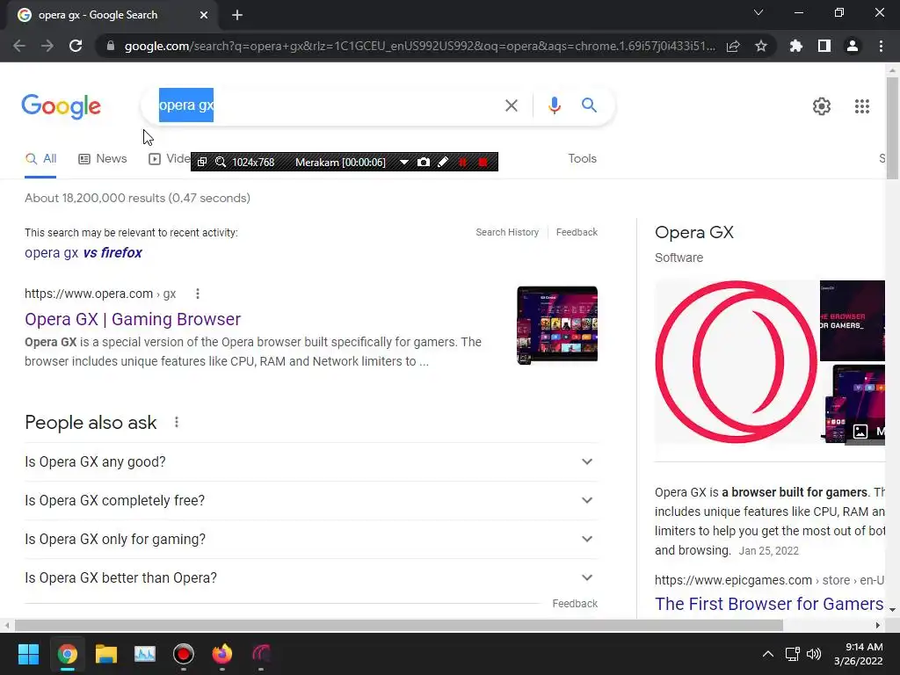Image resolution: width=900 pixels, height=675 pixels.
Task: Expand "Is Opera GX only for gaming?"
Action: 311,539
